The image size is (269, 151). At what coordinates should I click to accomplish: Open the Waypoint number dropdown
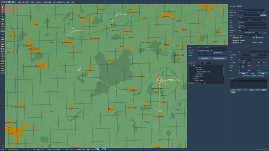pyautogui.click(x=246, y=55)
